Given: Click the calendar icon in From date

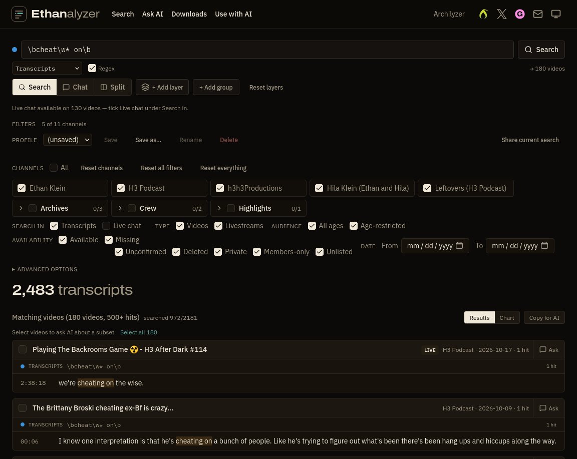Looking at the screenshot, I should [459, 245].
